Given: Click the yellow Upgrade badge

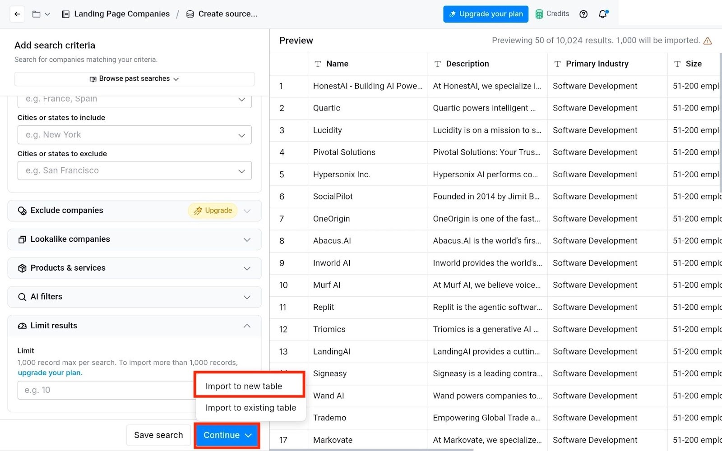Looking at the screenshot, I should pyautogui.click(x=213, y=211).
